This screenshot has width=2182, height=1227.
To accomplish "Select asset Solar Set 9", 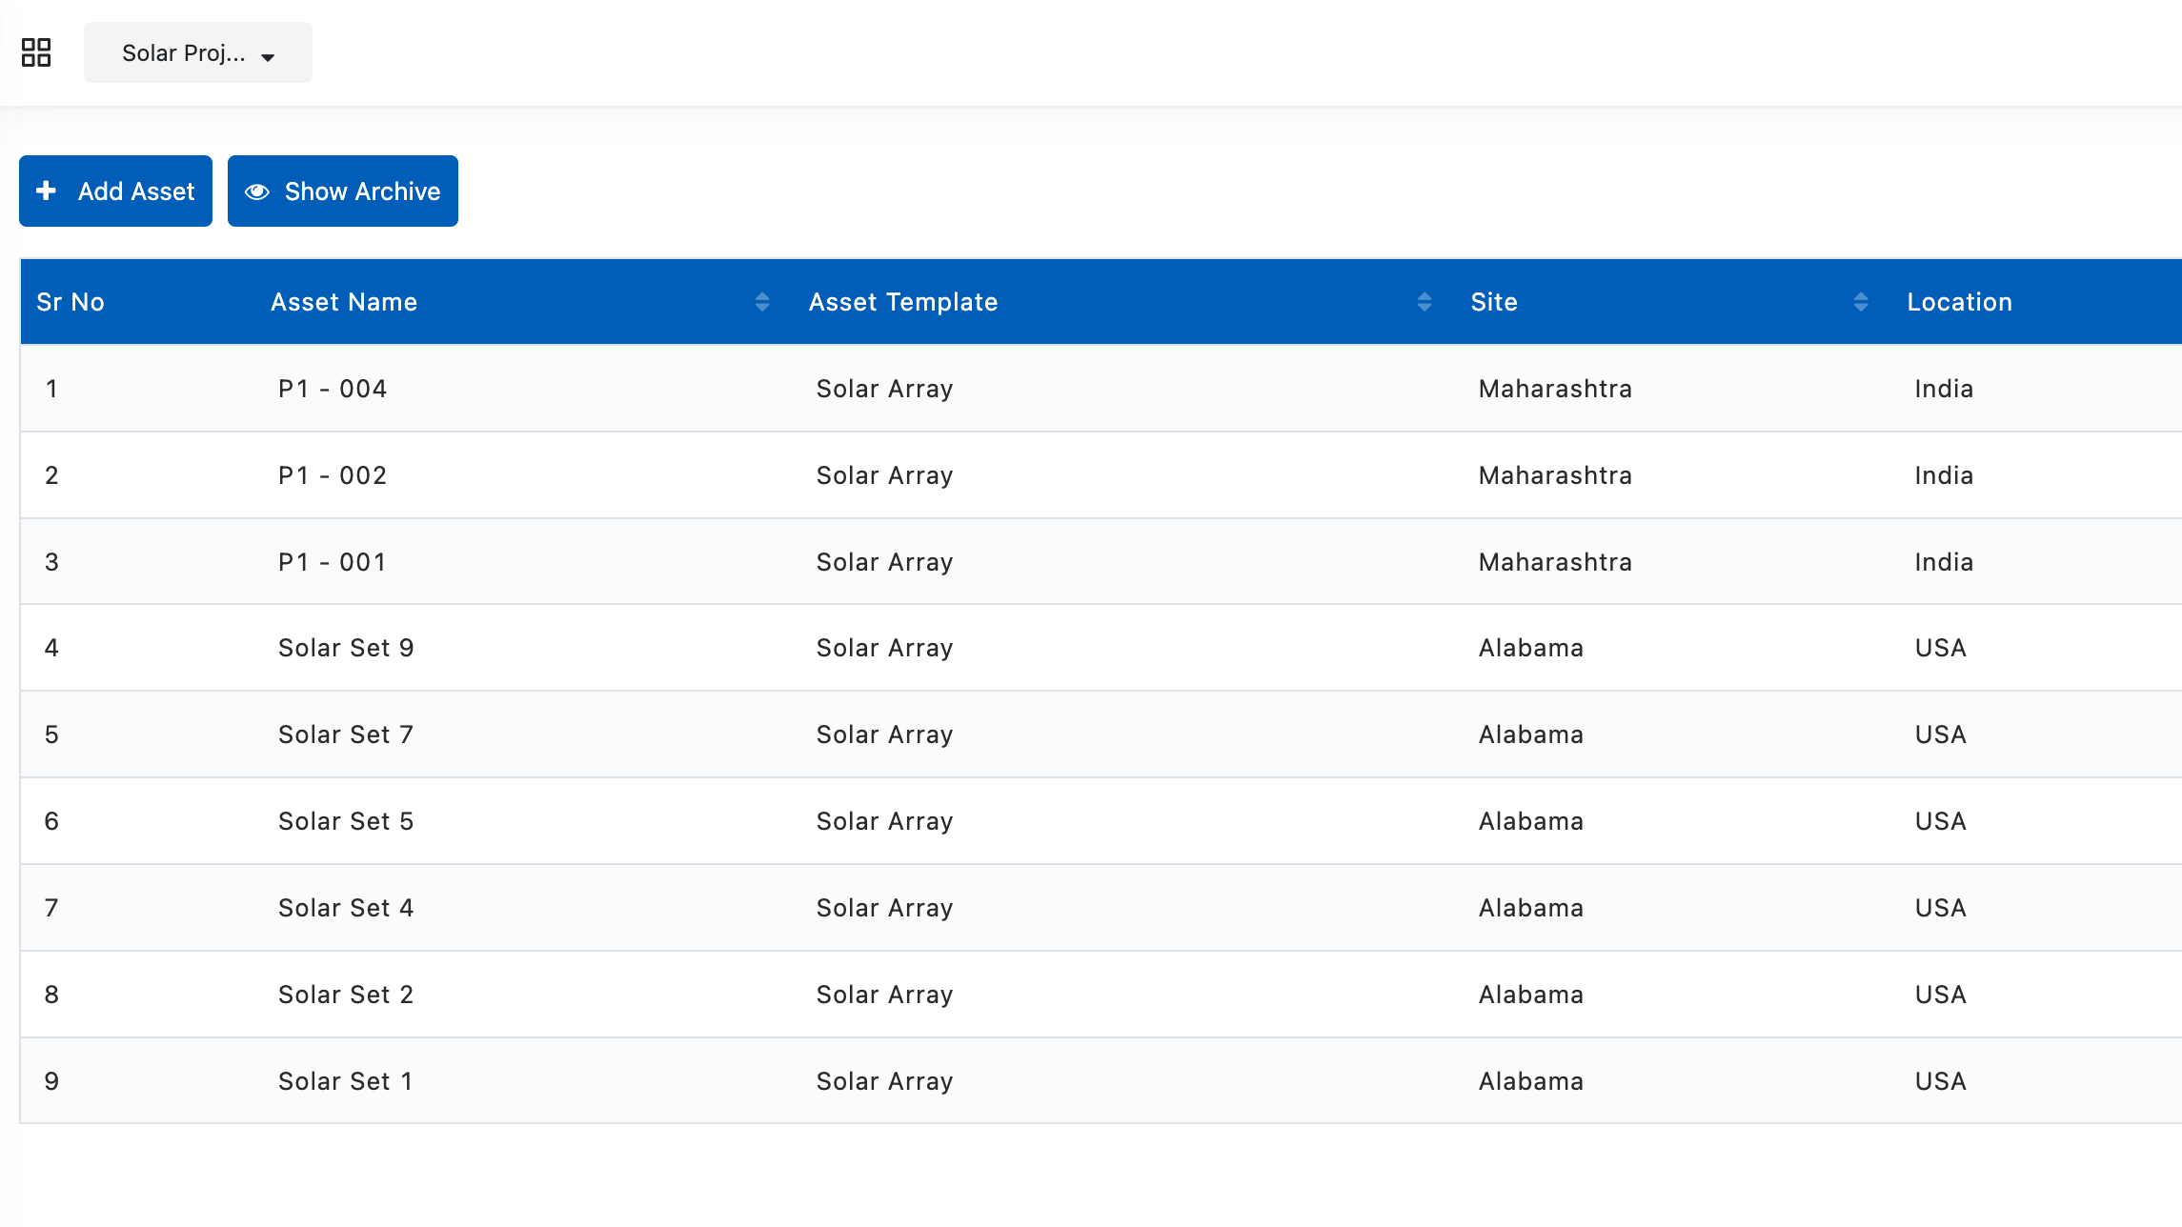I will pos(346,648).
